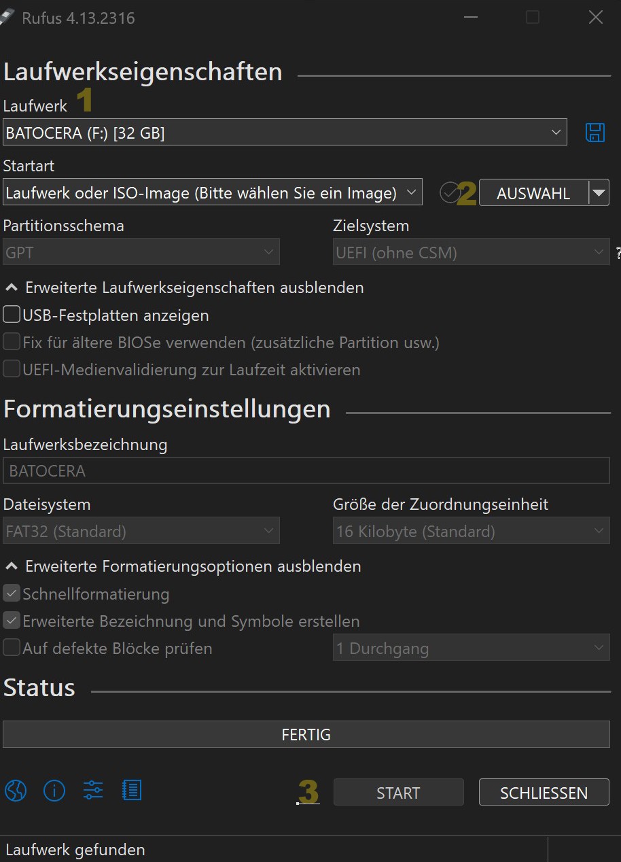Uncheck Schnellformatierung checkbox
This screenshot has width=621, height=862.
[12, 593]
